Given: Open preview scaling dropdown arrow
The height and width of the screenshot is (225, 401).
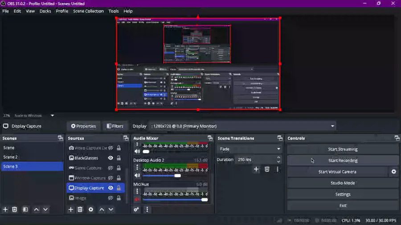Looking at the screenshot, I should (x=52, y=116).
